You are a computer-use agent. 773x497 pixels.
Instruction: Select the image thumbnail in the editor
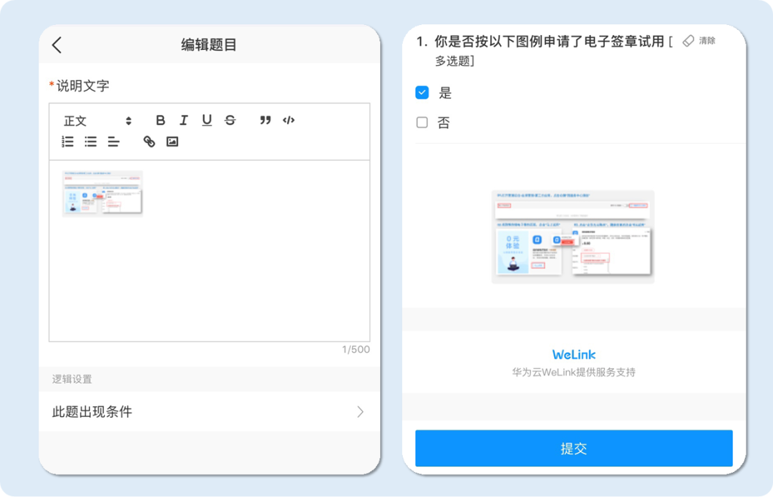102,192
